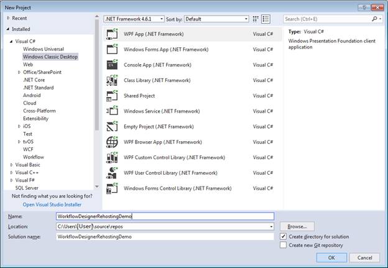The height and width of the screenshot is (268, 388).
Task: Select the WPF App template icon
Action: click(x=112, y=34)
